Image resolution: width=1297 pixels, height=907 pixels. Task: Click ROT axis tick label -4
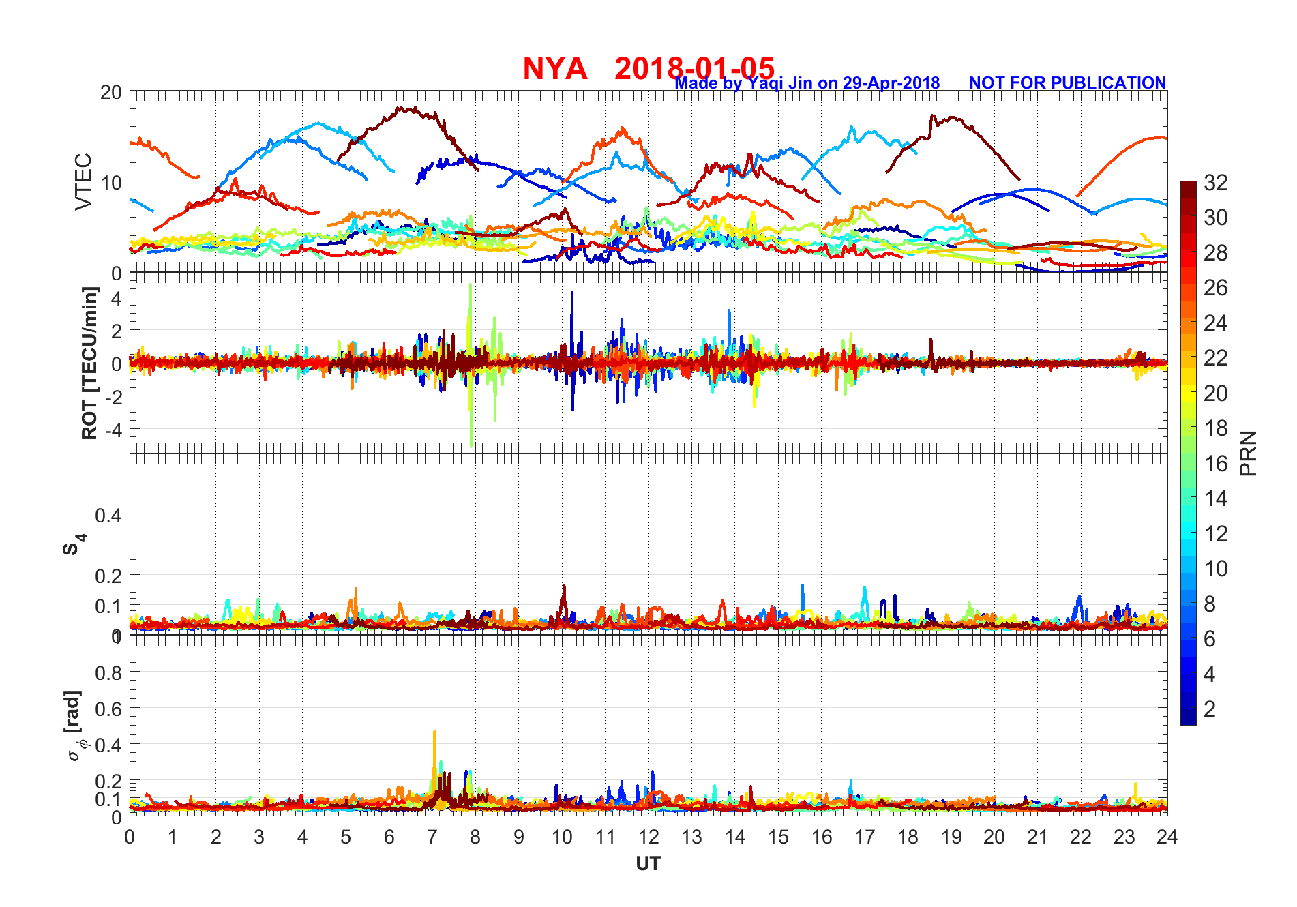point(113,430)
